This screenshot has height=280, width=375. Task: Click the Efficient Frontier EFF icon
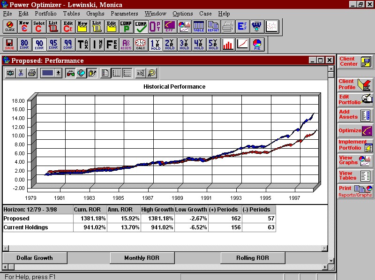[170, 27]
